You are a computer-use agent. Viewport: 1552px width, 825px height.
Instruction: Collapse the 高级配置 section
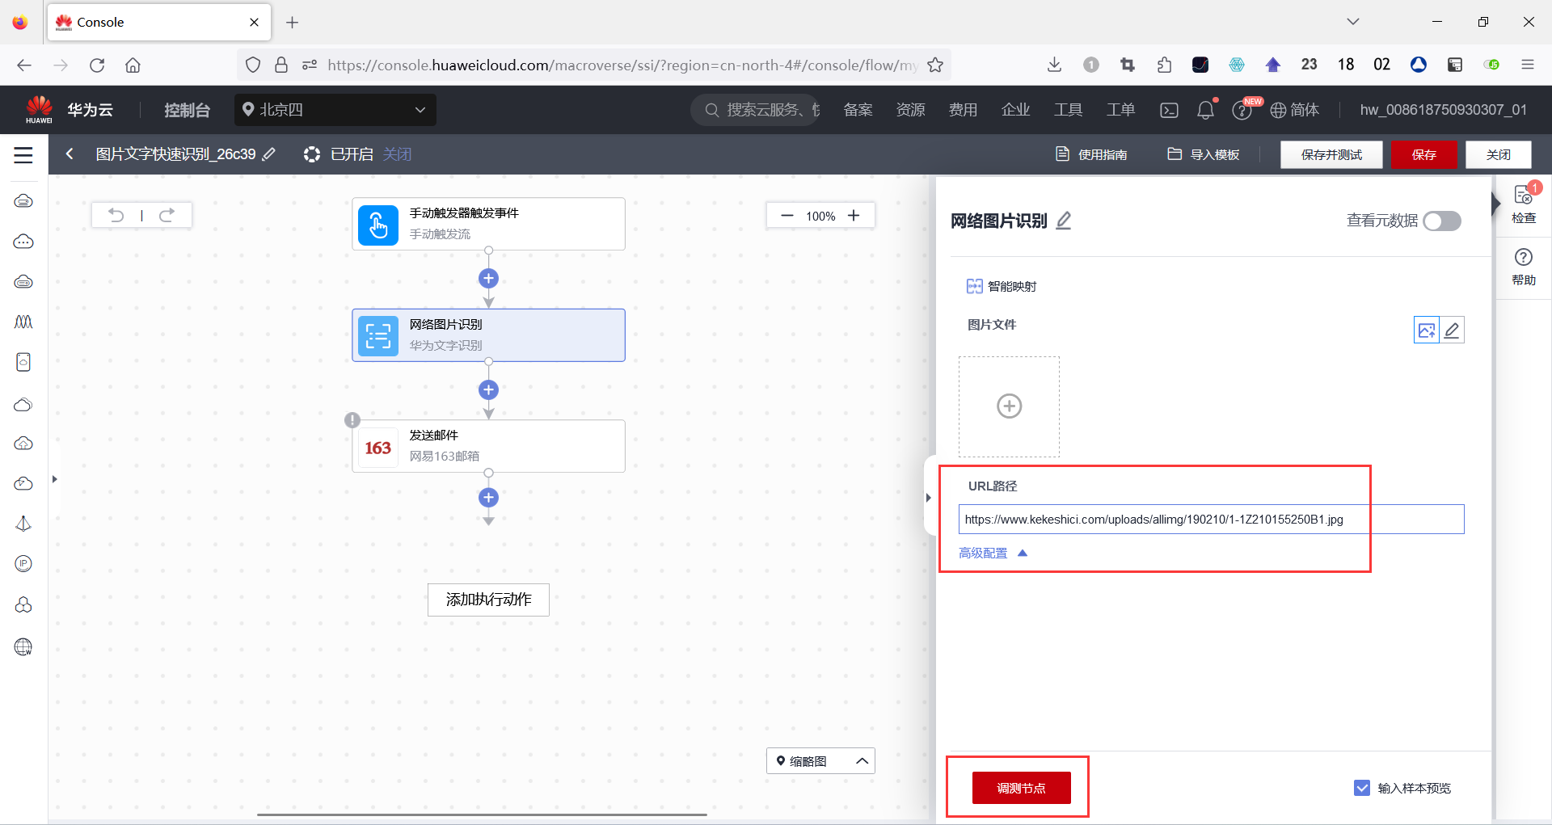[993, 554]
